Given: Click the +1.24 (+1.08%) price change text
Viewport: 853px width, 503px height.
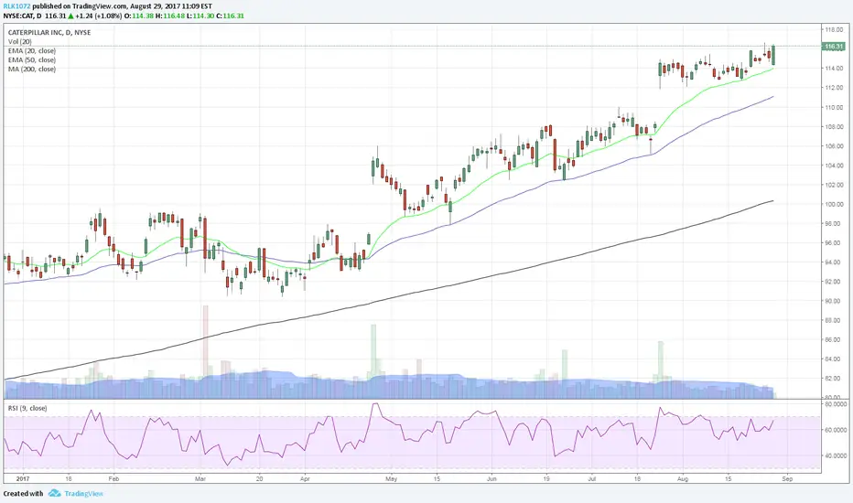Looking at the screenshot, I should point(99,16).
